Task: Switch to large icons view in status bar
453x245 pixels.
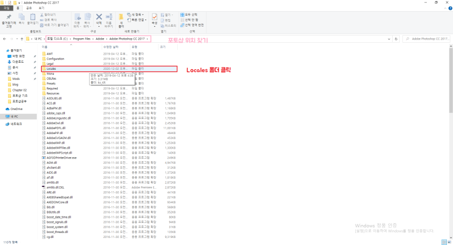Action: [x=449, y=242]
